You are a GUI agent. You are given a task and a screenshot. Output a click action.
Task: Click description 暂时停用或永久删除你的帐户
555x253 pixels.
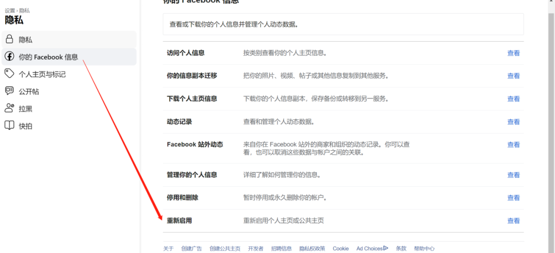pyautogui.click(x=285, y=198)
